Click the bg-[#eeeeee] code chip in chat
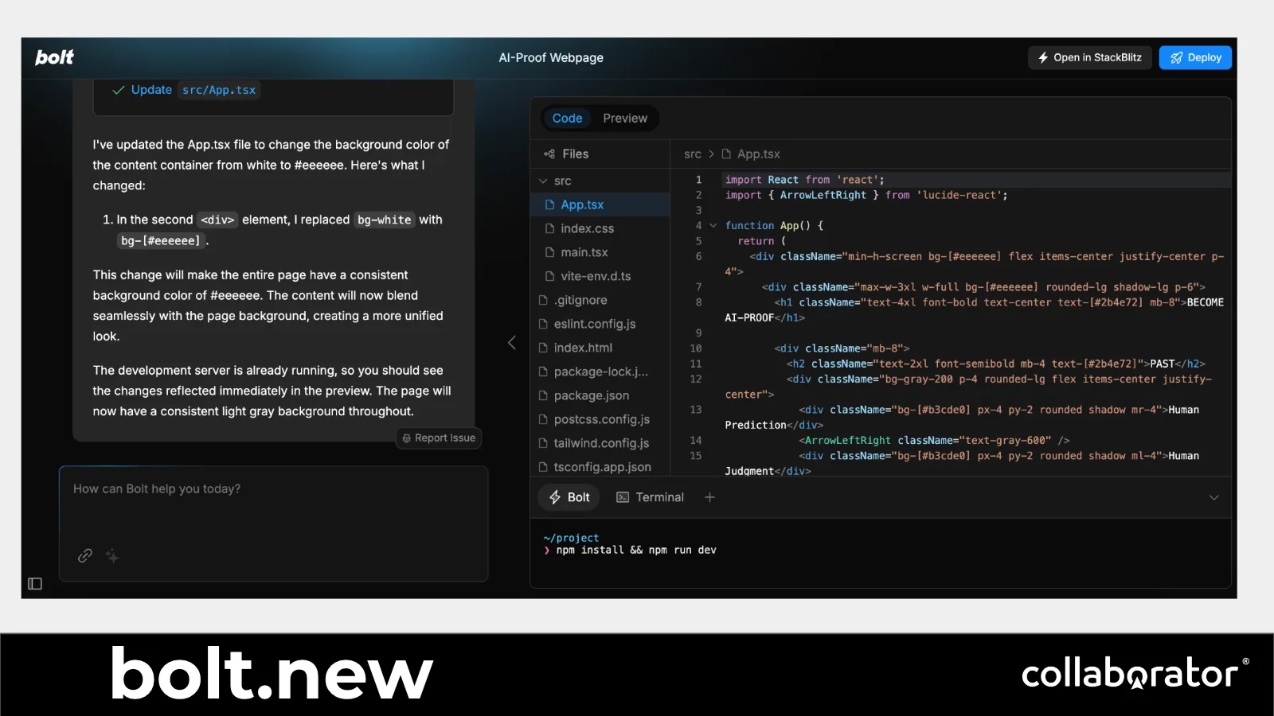The image size is (1274, 716). point(161,241)
